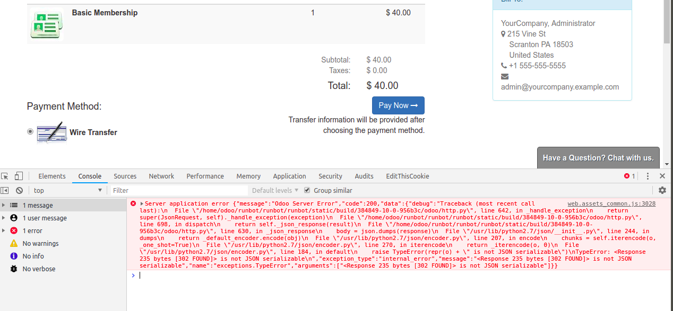Switch to the Performance tab

(205, 176)
